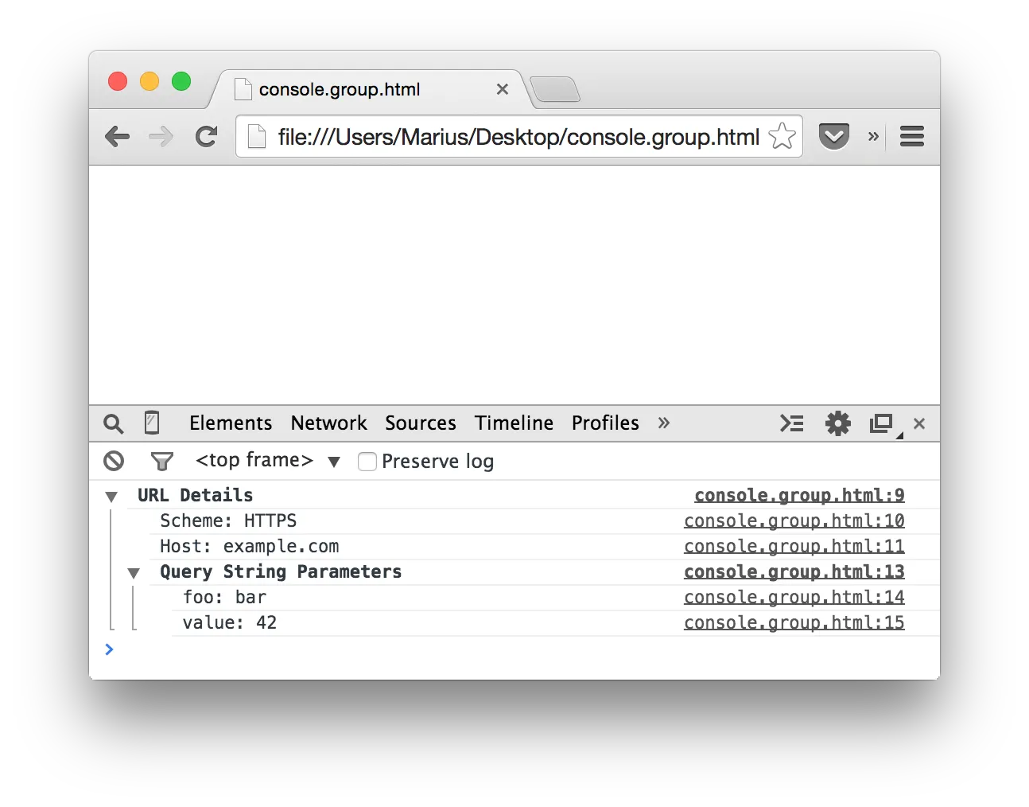Open DevTools settings gear icon
Image resolution: width=1029 pixels, height=807 pixels.
tap(837, 423)
